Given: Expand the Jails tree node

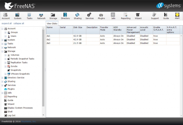Looking at the screenshot, I should [x=2, y=93].
